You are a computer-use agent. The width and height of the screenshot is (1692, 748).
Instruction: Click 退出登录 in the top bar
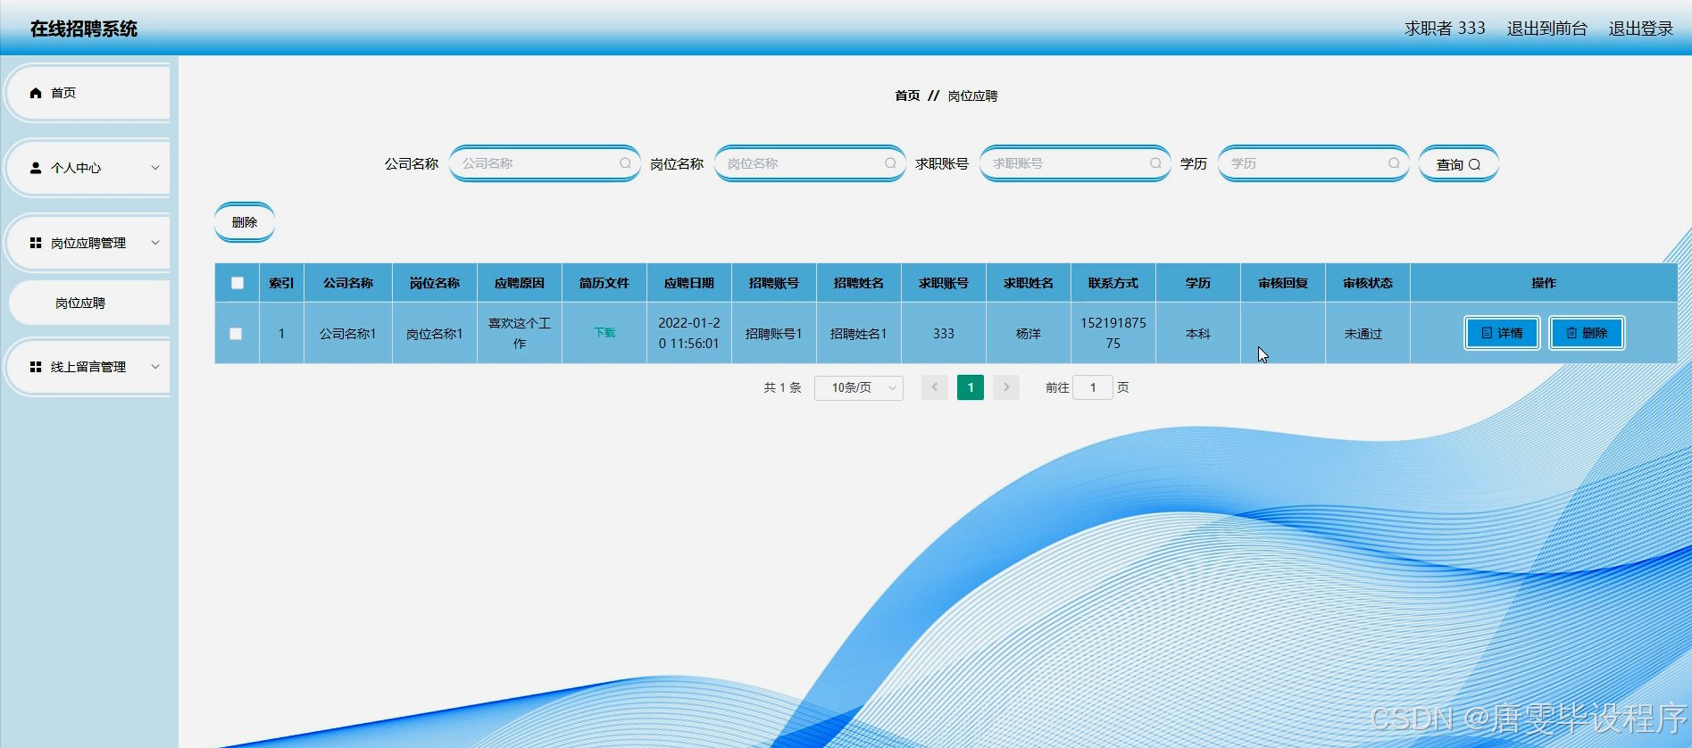[x=1641, y=29]
